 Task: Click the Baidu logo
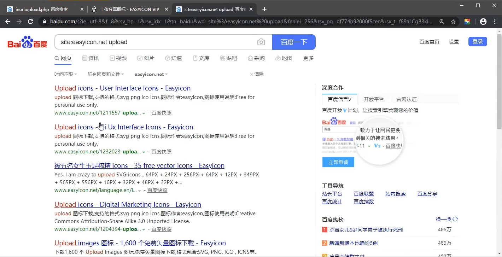point(28,42)
